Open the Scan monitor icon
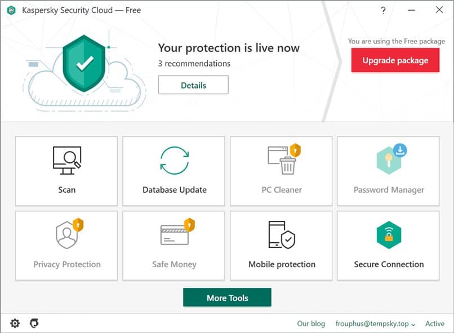Image resolution: width=454 pixels, height=333 pixels. (x=67, y=161)
